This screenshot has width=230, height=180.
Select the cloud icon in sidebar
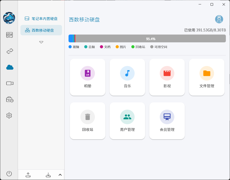pyautogui.click(x=10, y=68)
